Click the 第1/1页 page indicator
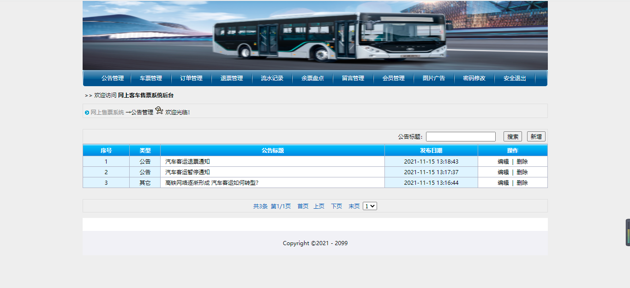The image size is (630, 288). 281,206
